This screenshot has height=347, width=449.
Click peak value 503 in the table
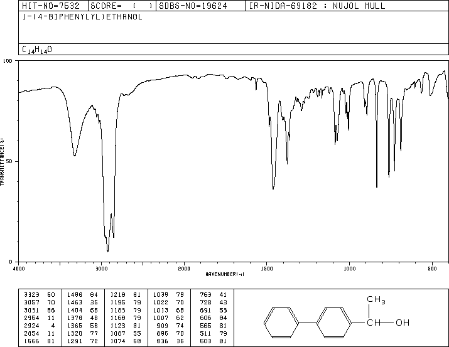click(205, 341)
